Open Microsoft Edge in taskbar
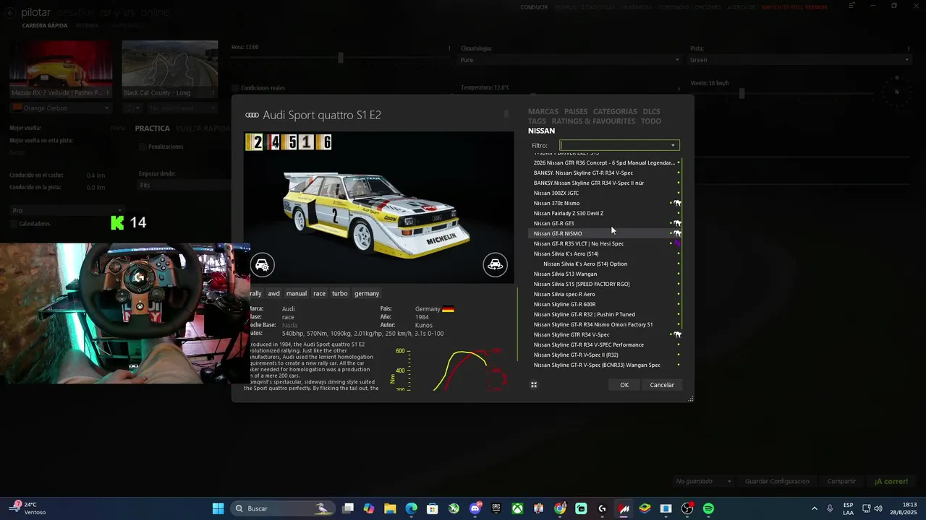The image size is (926, 520). tap(412, 508)
